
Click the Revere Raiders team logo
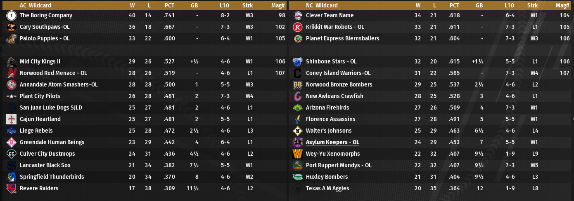[12, 189]
